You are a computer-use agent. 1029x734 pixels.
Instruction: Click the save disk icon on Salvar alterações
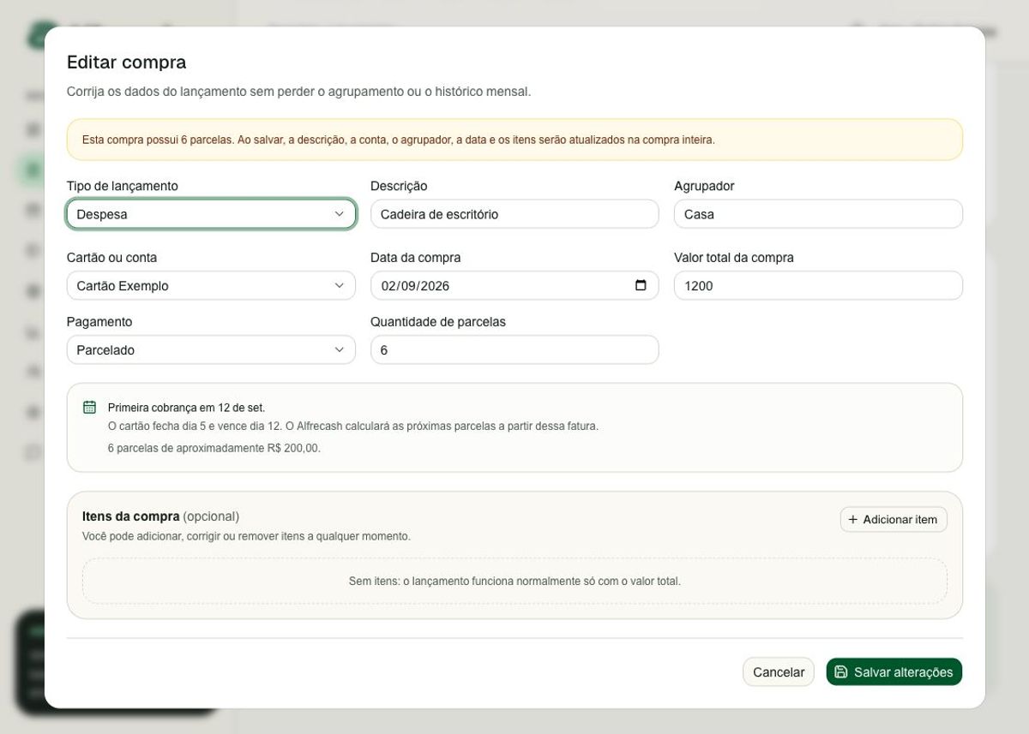pos(841,672)
